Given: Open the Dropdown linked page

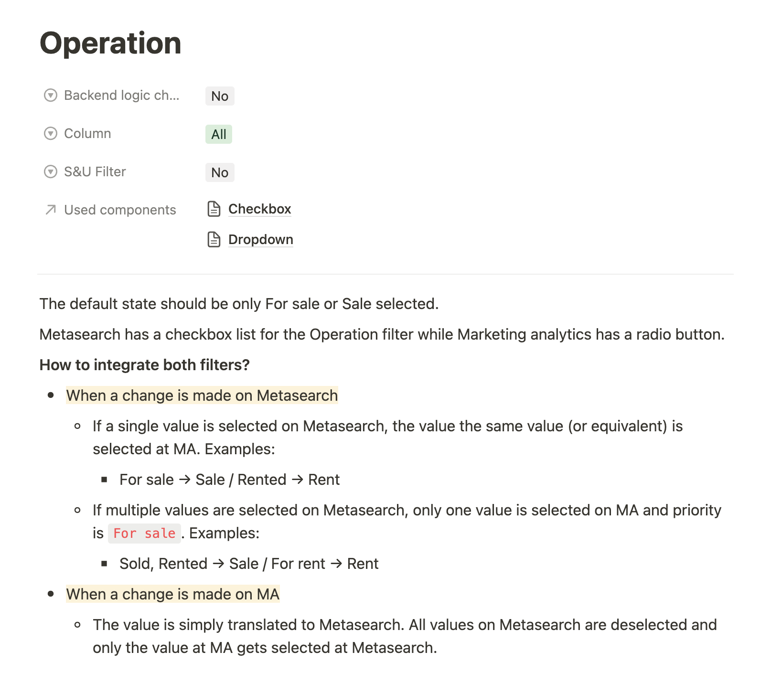Looking at the screenshot, I should pyautogui.click(x=260, y=240).
